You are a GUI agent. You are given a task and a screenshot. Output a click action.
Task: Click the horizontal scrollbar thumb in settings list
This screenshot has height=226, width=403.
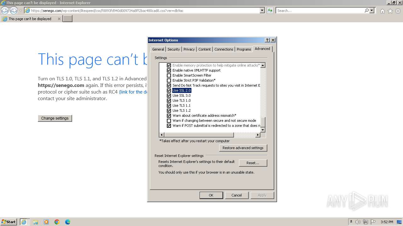pos(199,135)
